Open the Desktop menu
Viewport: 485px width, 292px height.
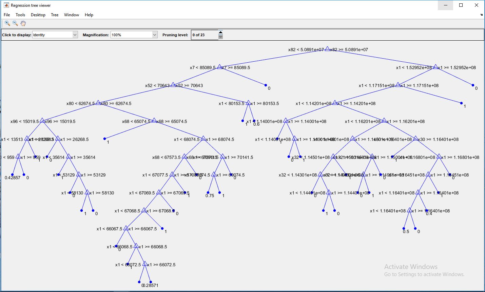pos(38,15)
